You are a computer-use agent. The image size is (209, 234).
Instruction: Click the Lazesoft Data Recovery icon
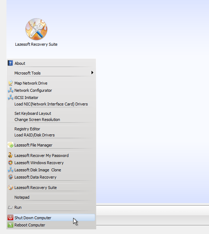[10, 177]
